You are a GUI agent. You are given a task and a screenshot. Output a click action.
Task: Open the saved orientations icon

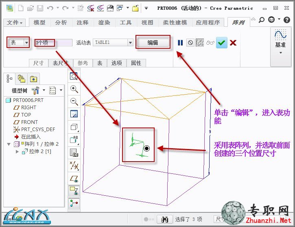point(74,140)
